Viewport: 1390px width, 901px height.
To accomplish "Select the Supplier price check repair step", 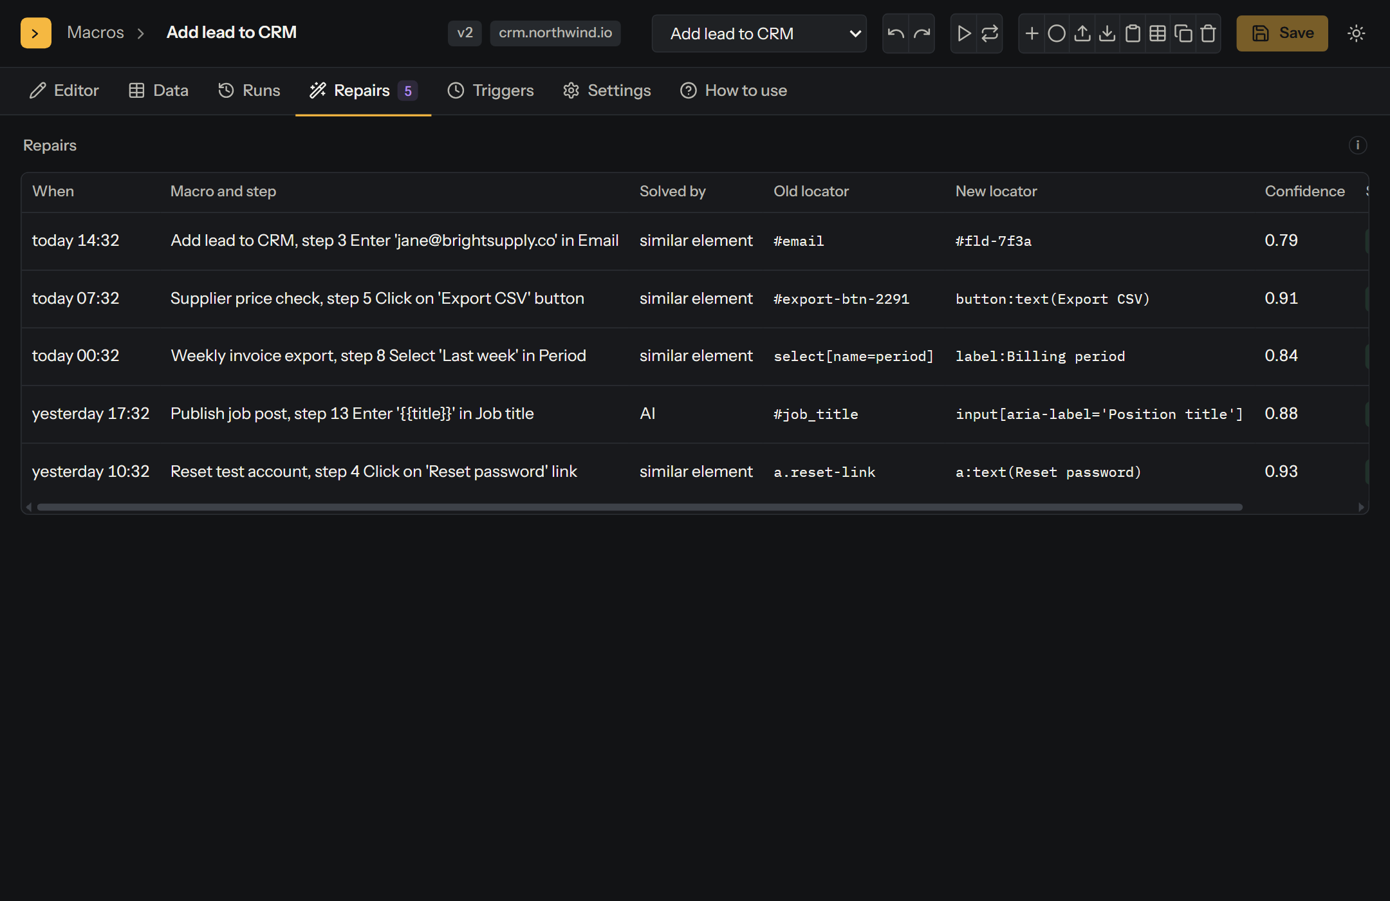I will [377, 299].
